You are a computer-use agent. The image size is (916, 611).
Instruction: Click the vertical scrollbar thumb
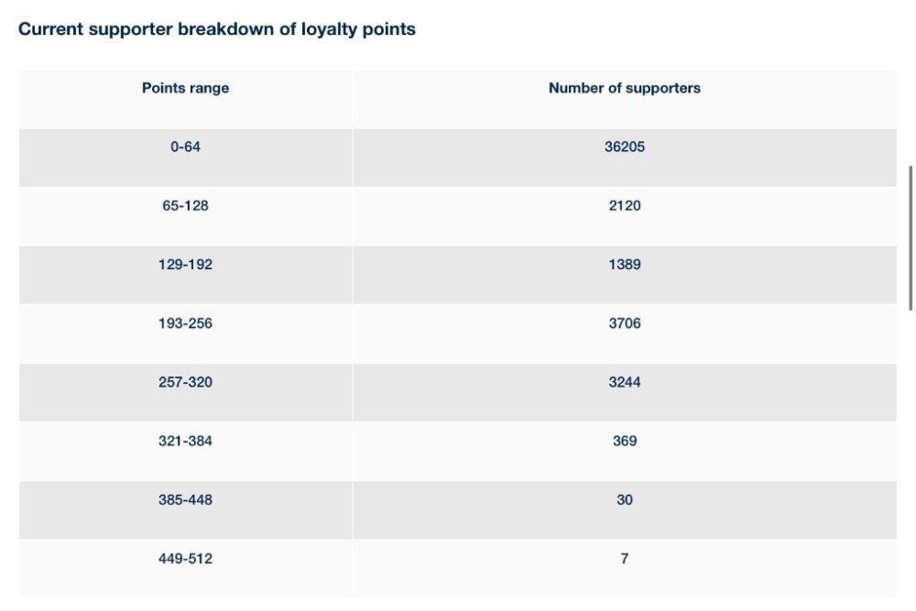tap(911, 238)
